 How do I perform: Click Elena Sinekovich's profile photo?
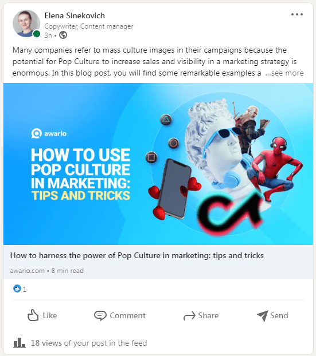(26, 23)
